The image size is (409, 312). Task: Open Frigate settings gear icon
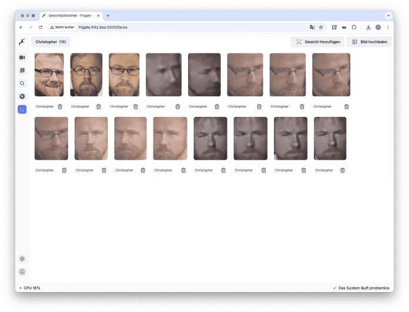click(x=22, y=259)
